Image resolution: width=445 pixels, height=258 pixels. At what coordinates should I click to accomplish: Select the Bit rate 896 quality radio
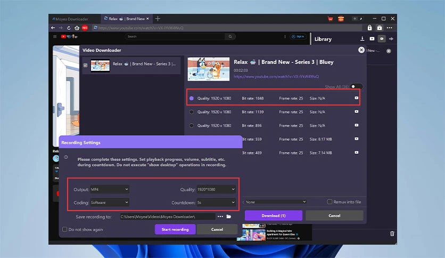coord(192,126)
